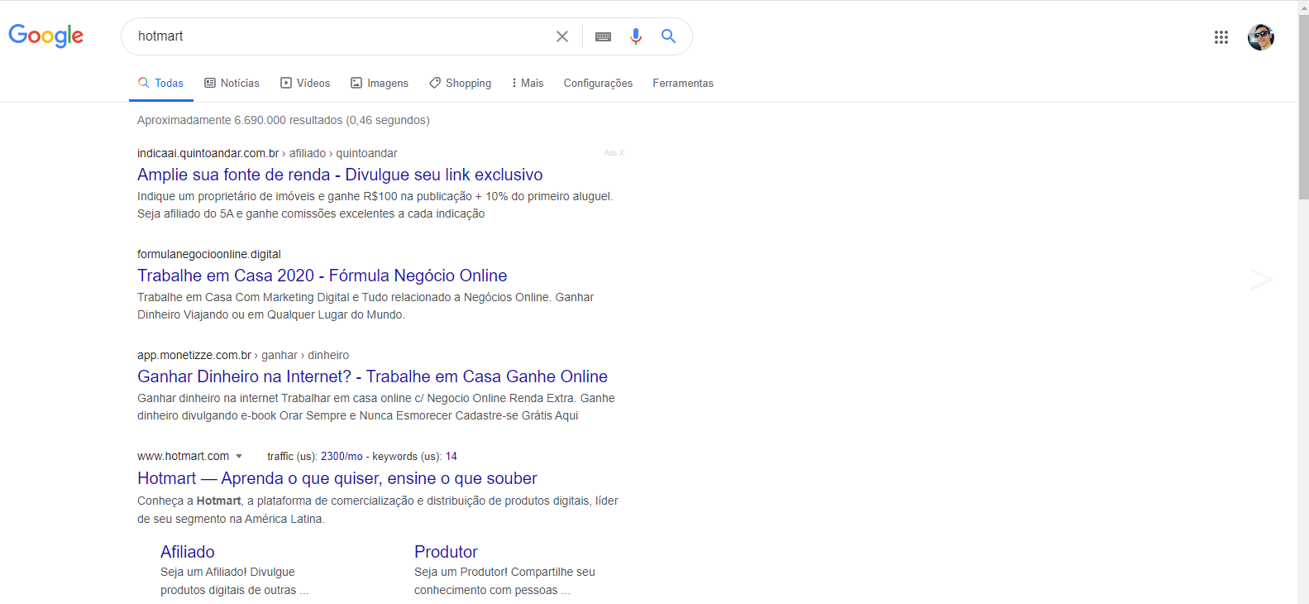Open Amplie sua fonte de renda result
Image resolution: width=1309 pixels, height=604 pixels.
340,175
